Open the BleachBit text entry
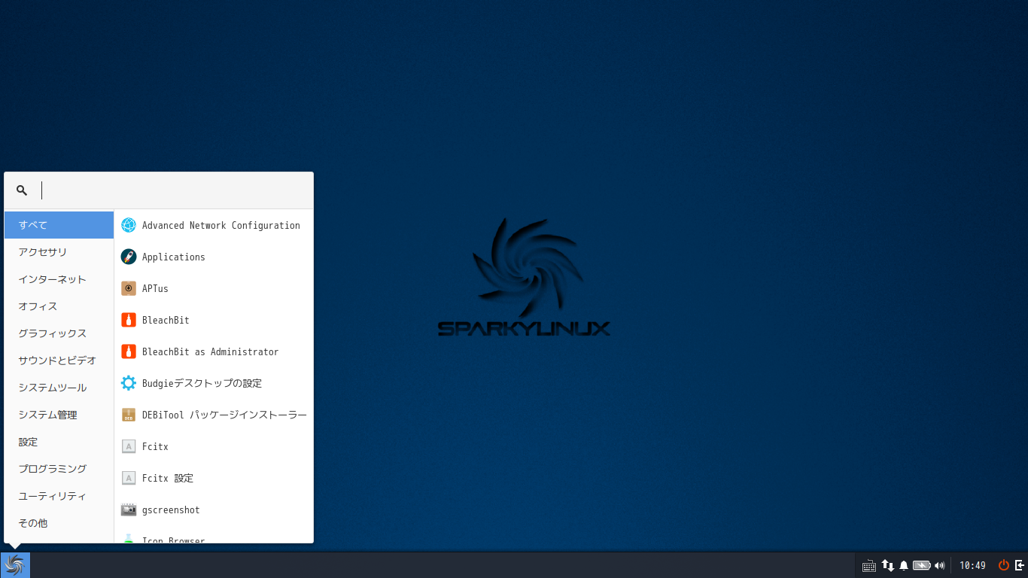This screenshot has height=578, width=1028. tap(166, 321)
